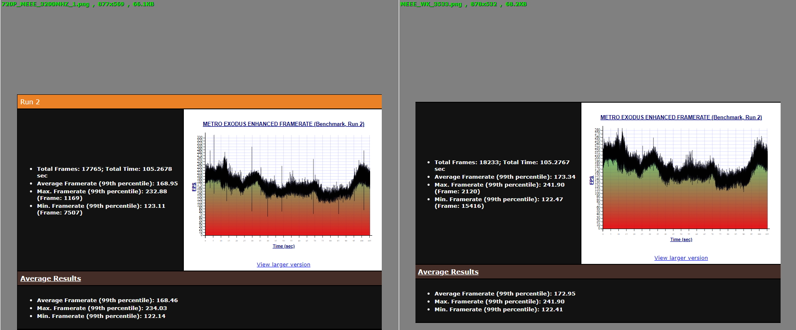796x330 pixels.
Task: Click View larger version under the right chart
Action: pos(681,258)
